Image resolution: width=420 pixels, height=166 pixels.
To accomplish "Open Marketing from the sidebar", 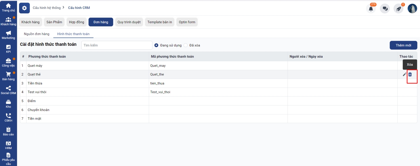I will (x=8, y=35).
